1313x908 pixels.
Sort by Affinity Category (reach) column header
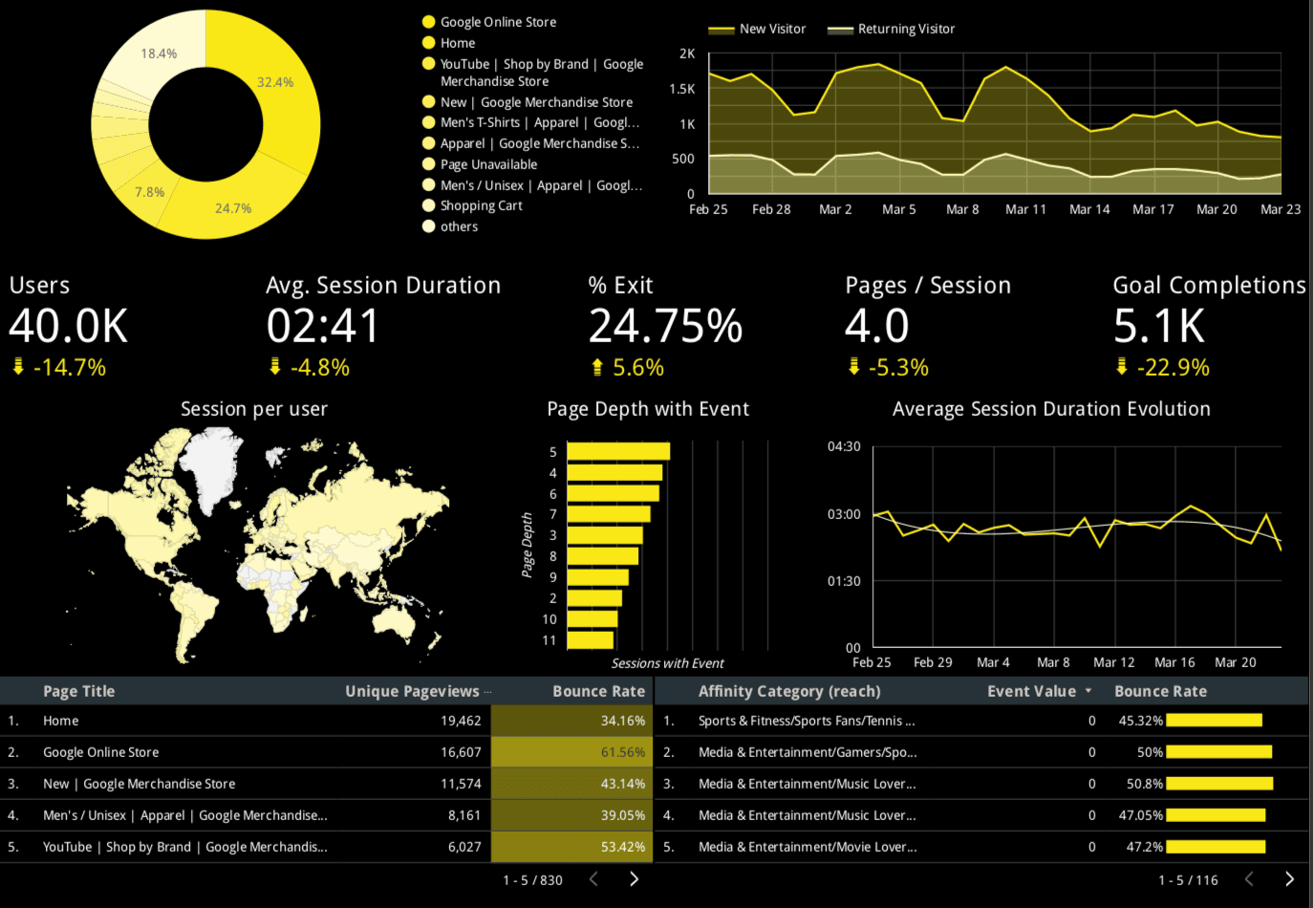click(x=789, y=691)
